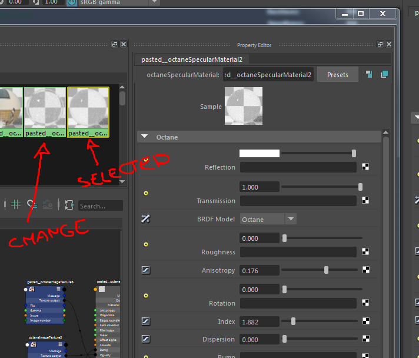Open checker map button for Index
The image size is (419, 358).
coord(366,321)
